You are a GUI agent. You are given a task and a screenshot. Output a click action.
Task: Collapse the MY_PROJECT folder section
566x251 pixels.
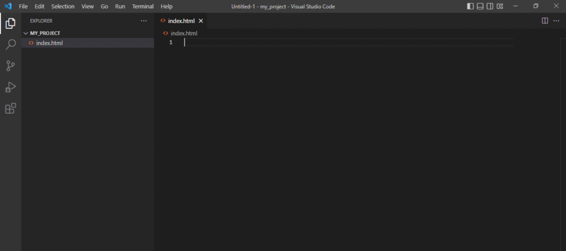point(25,33)
